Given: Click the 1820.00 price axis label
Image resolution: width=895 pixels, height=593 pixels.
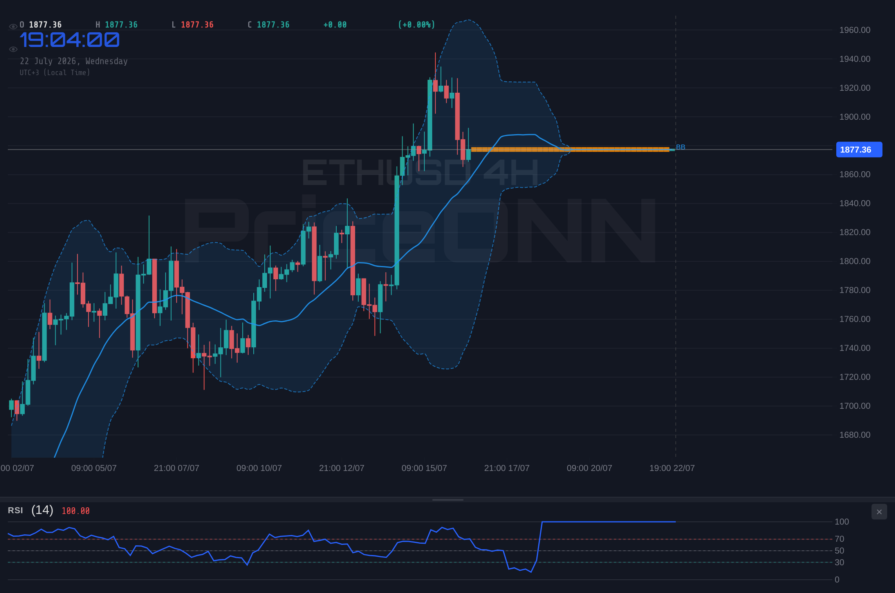Looking at the screenshot, I should coord(855,232).
